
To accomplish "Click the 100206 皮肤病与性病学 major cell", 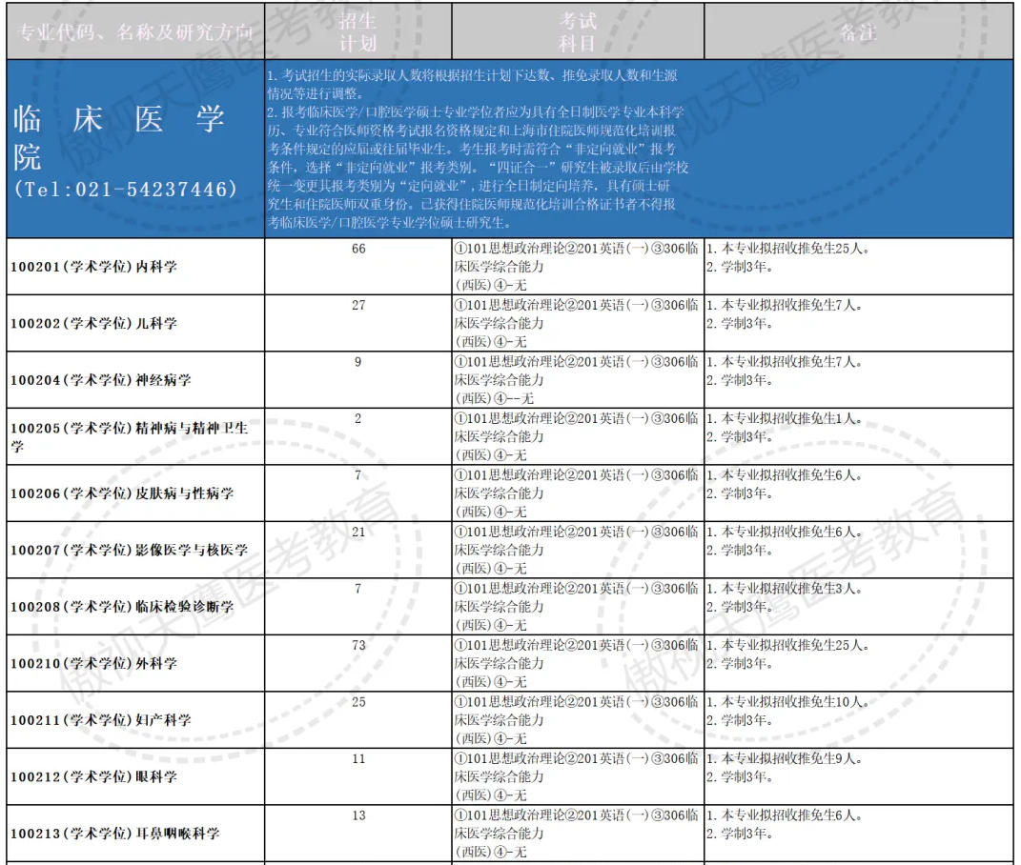I will (x=122, y=493).
